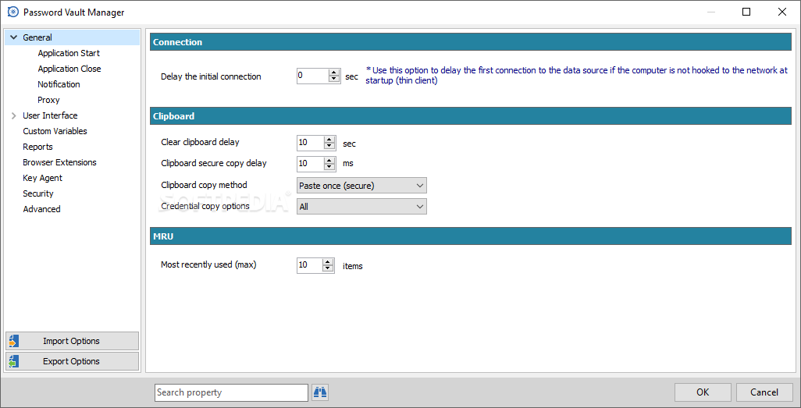Decrease the Clipboard secure copy delay value
The height and width of the screenshot is (408, 801).
tap(329, 167)
